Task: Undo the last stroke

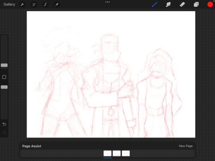Action: pyautogui.click(x=4, y=124)
